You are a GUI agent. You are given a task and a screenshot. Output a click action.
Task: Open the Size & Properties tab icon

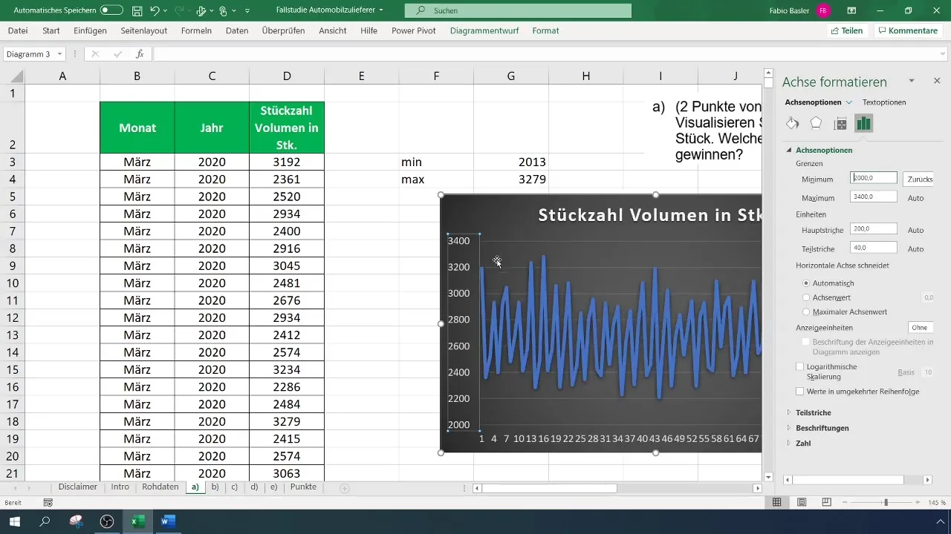coord(840,123)
